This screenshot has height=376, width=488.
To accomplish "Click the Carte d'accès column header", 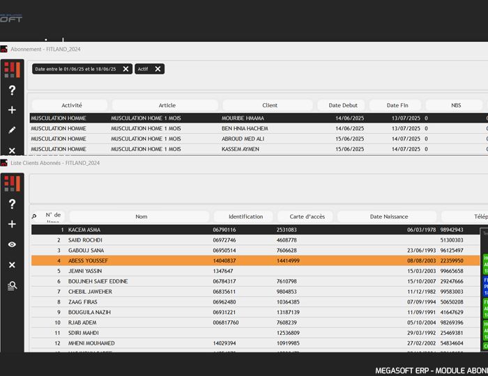I will click(x=305, y=217).
